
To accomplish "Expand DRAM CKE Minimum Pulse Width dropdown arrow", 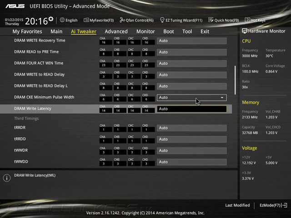I will pyautogui.click(x=222, y=98).
